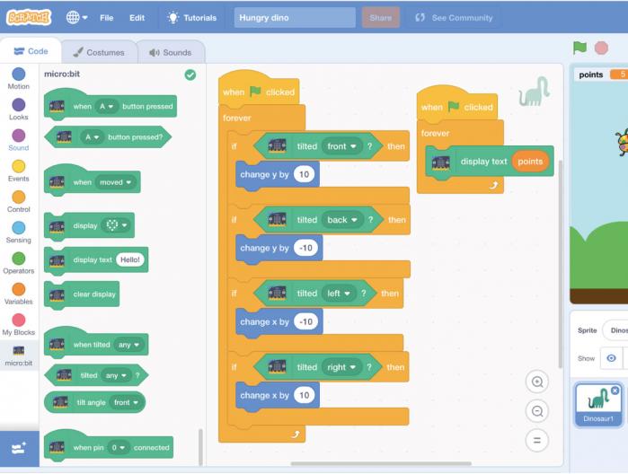This screenshot has height=474, width=628.
Task: Click value -10 in 'change y by' block
Action: pos(305,248)
